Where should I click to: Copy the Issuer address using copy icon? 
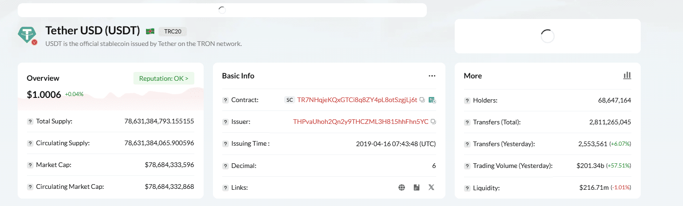coord(433,122)
